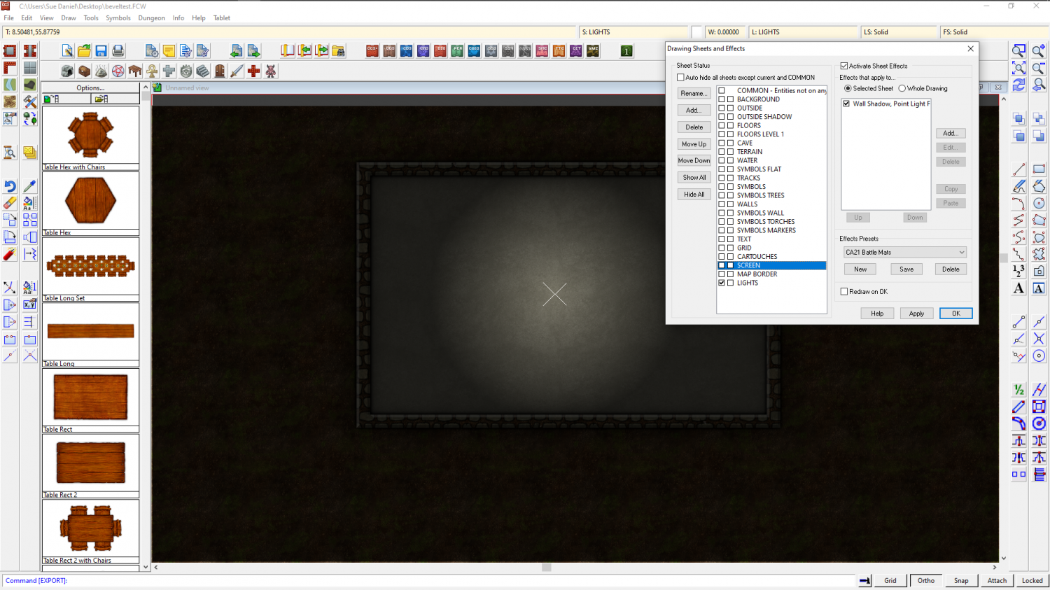Image resolution: width=1050 pixels, height=590 pixels.
Task: Open the Tablet menu
Action: pos(222,18)
